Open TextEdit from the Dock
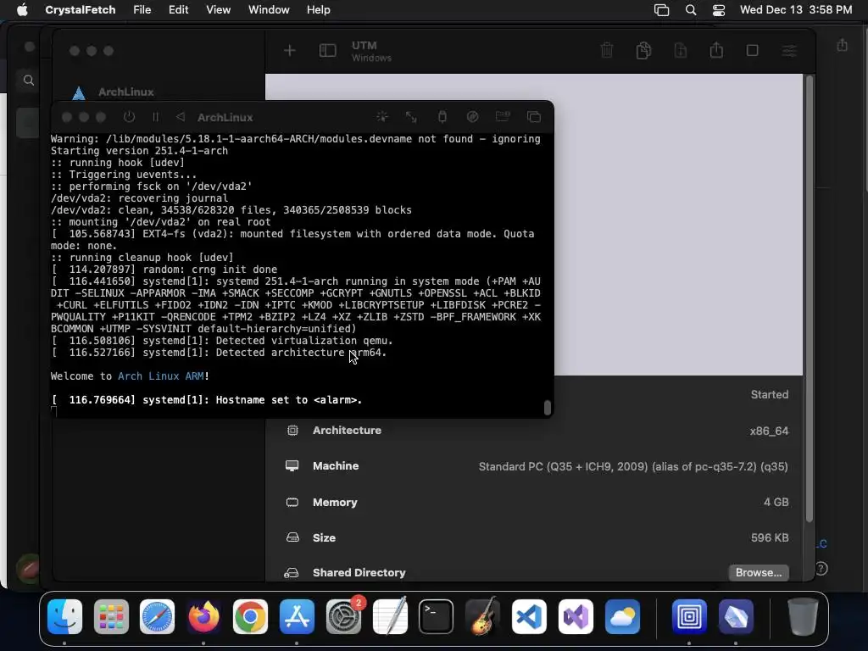 coord(390,616)
